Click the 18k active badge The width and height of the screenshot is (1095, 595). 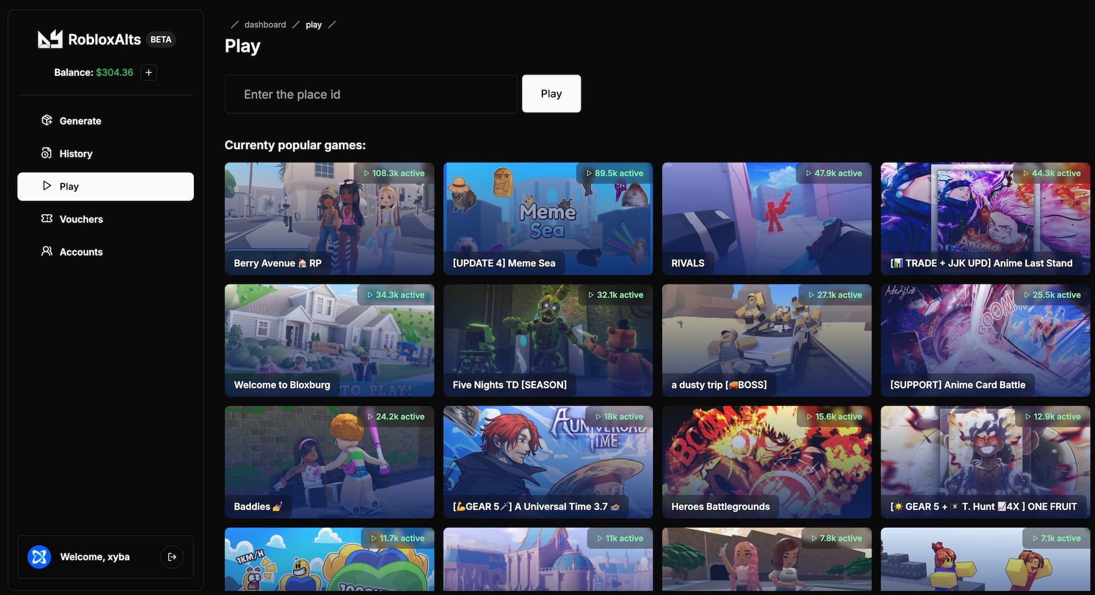pyautogui.click(x=619, y=417)
